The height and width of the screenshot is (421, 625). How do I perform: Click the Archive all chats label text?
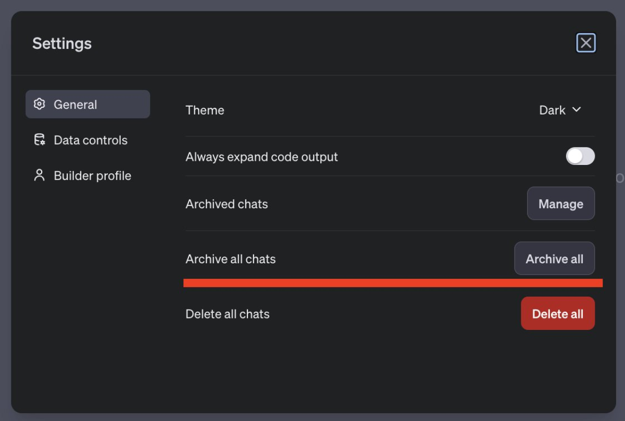coord(230,259)
